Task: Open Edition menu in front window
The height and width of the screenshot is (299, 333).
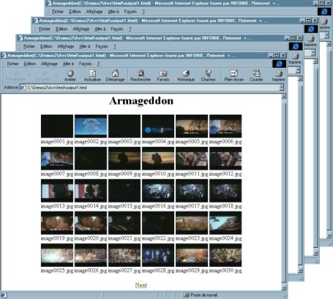Action: [30, 64]
